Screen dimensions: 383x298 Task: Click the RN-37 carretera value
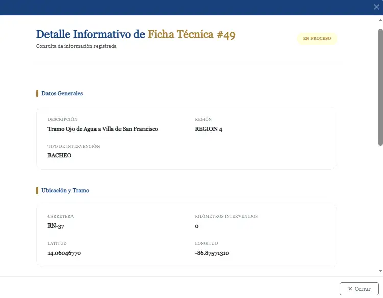pos(56,226)
